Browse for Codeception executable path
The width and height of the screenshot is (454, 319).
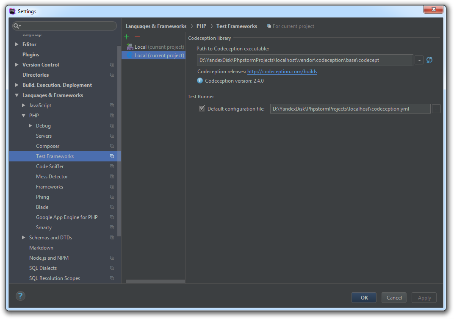(419, 60)
